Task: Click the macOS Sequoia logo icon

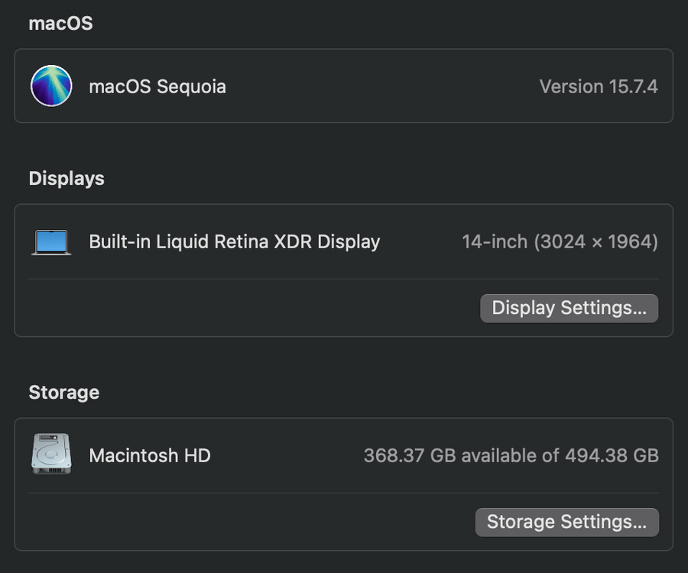Action: coord(51,86)
